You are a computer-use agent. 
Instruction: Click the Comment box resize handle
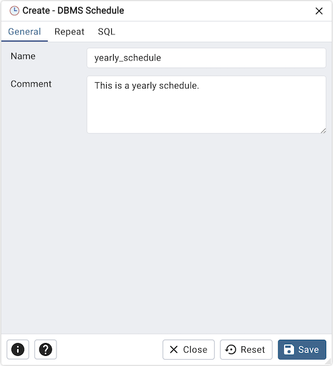point(323,130)
